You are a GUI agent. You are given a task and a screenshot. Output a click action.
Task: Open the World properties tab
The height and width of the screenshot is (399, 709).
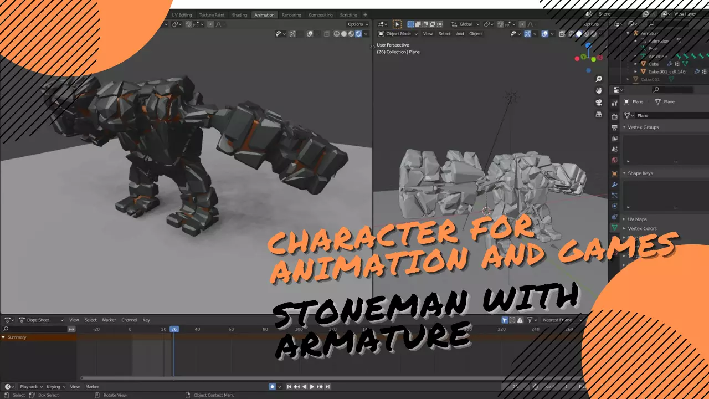click(614, 161)
